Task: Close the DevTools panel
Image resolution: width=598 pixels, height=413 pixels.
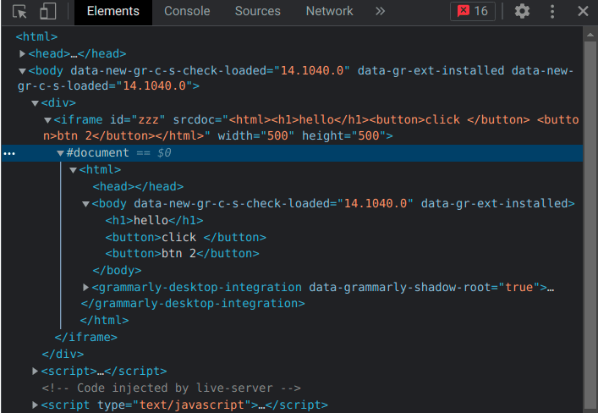Action: click(x=583, y=11)
